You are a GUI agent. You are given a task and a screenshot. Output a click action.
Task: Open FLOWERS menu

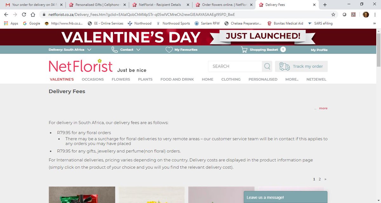(x=121, y=79)
